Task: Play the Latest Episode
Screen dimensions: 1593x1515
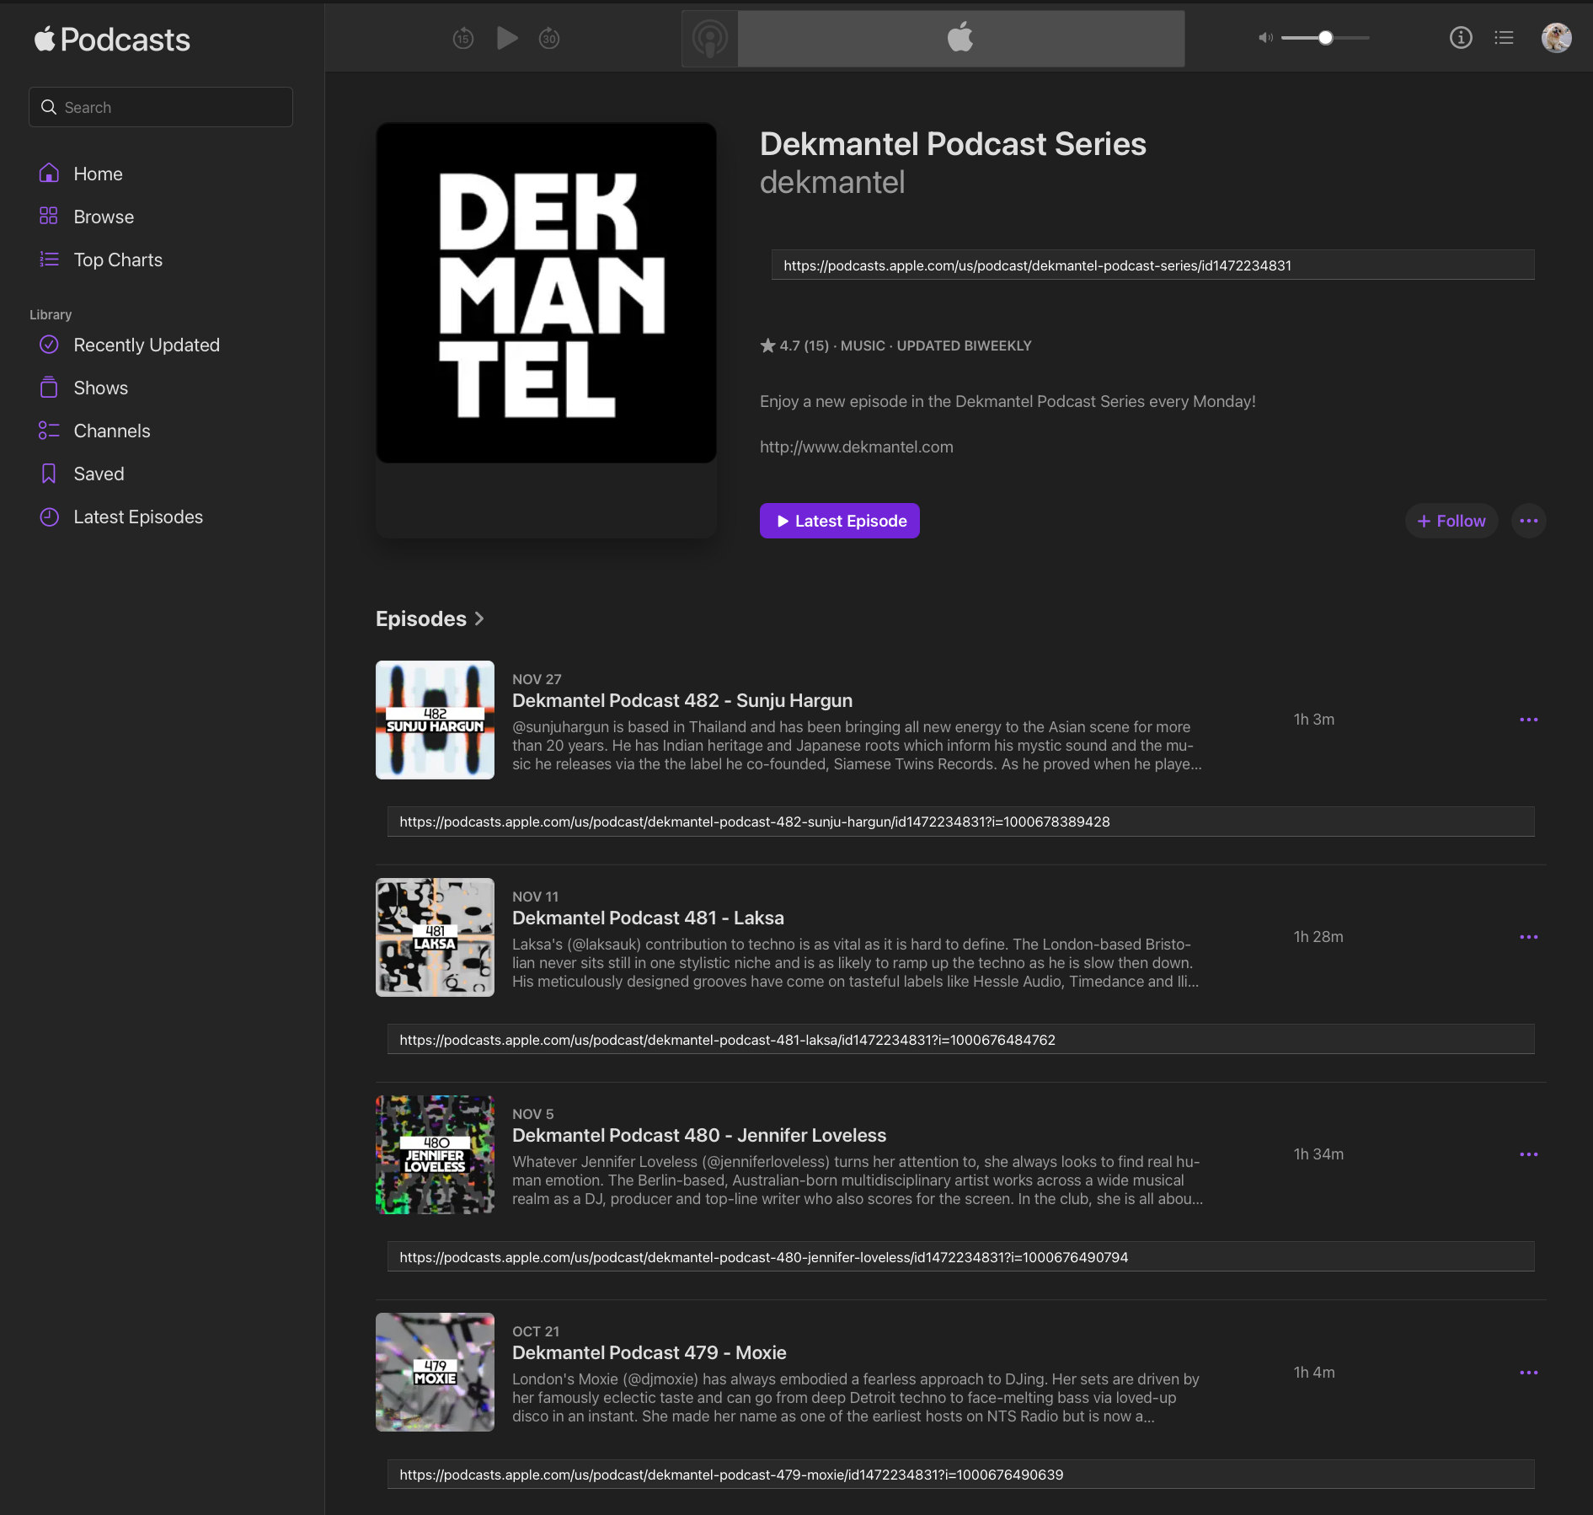Action: point(840,521)
